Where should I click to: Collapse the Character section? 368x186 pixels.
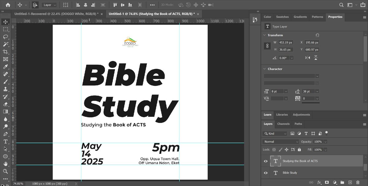(265, 69)
